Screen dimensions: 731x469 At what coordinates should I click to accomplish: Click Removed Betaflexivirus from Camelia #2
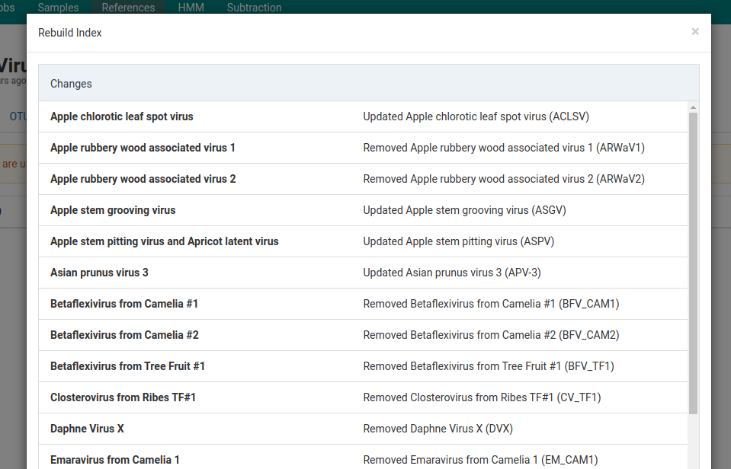point(491,335)
